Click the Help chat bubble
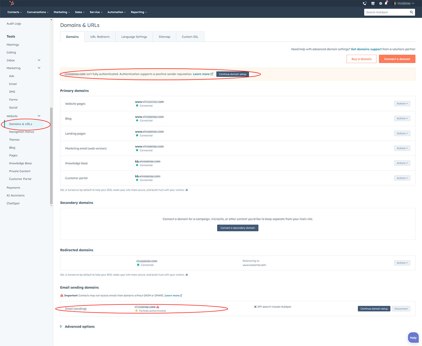The width and height of the screenshot is (422, 346). coord(413,338)
